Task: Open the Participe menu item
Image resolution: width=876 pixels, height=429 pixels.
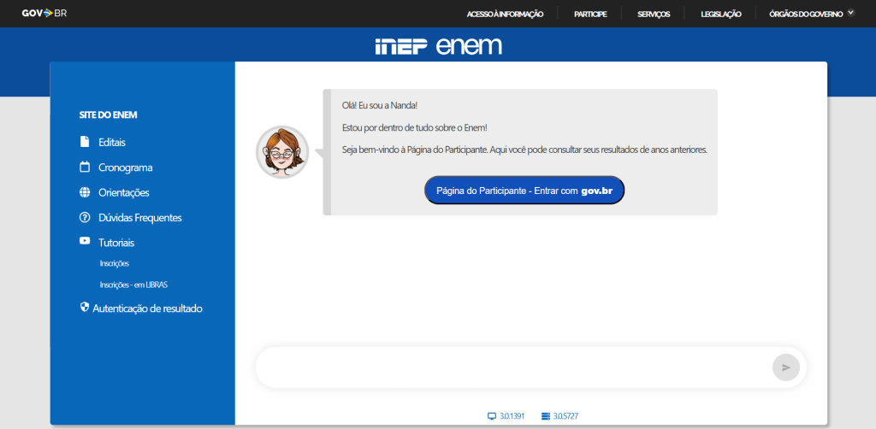Action: coord(590,14)
